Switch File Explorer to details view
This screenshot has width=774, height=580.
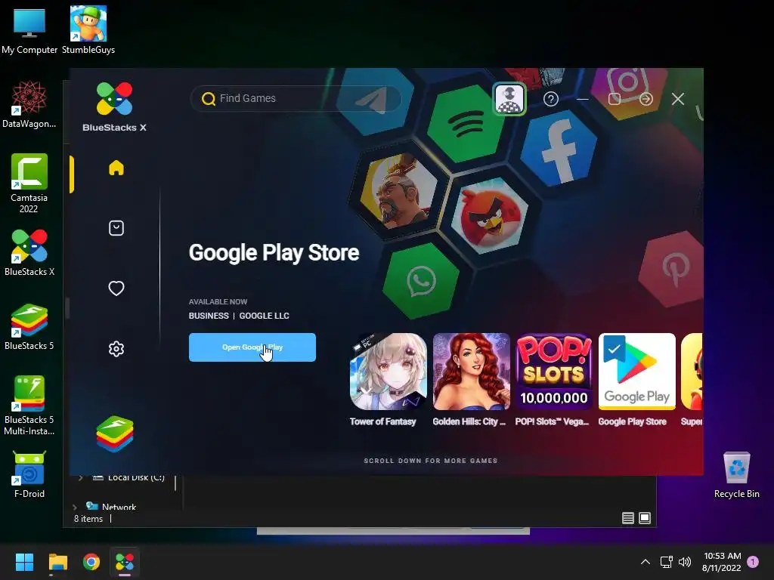[628, 518]
